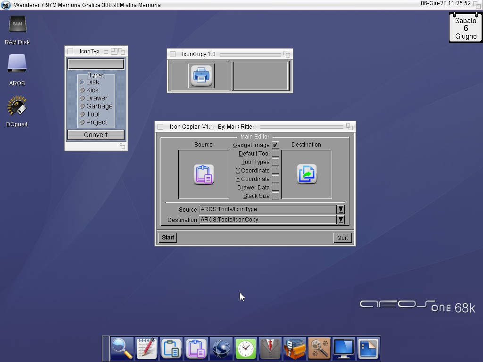Uncheck the Gadget Image checkbox
Screen dimensions: 483x362
(275, 145)
